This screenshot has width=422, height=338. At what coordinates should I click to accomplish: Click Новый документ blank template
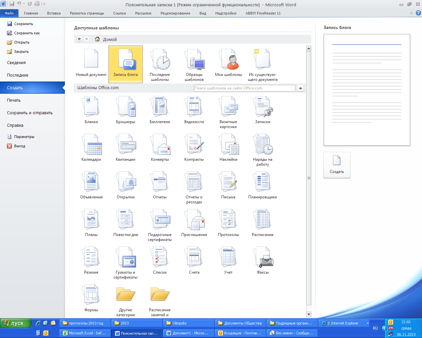[91, 61]
